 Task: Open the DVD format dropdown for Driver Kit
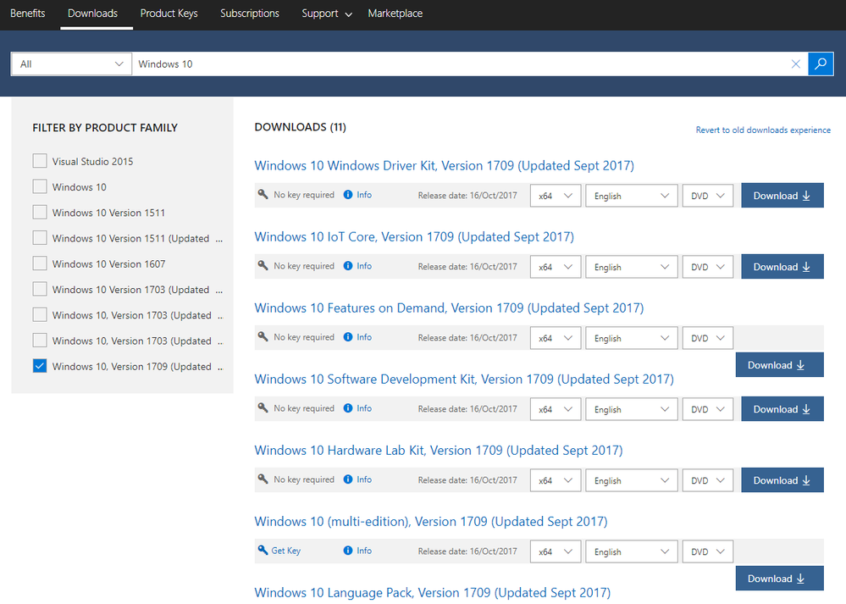point(707,196)
